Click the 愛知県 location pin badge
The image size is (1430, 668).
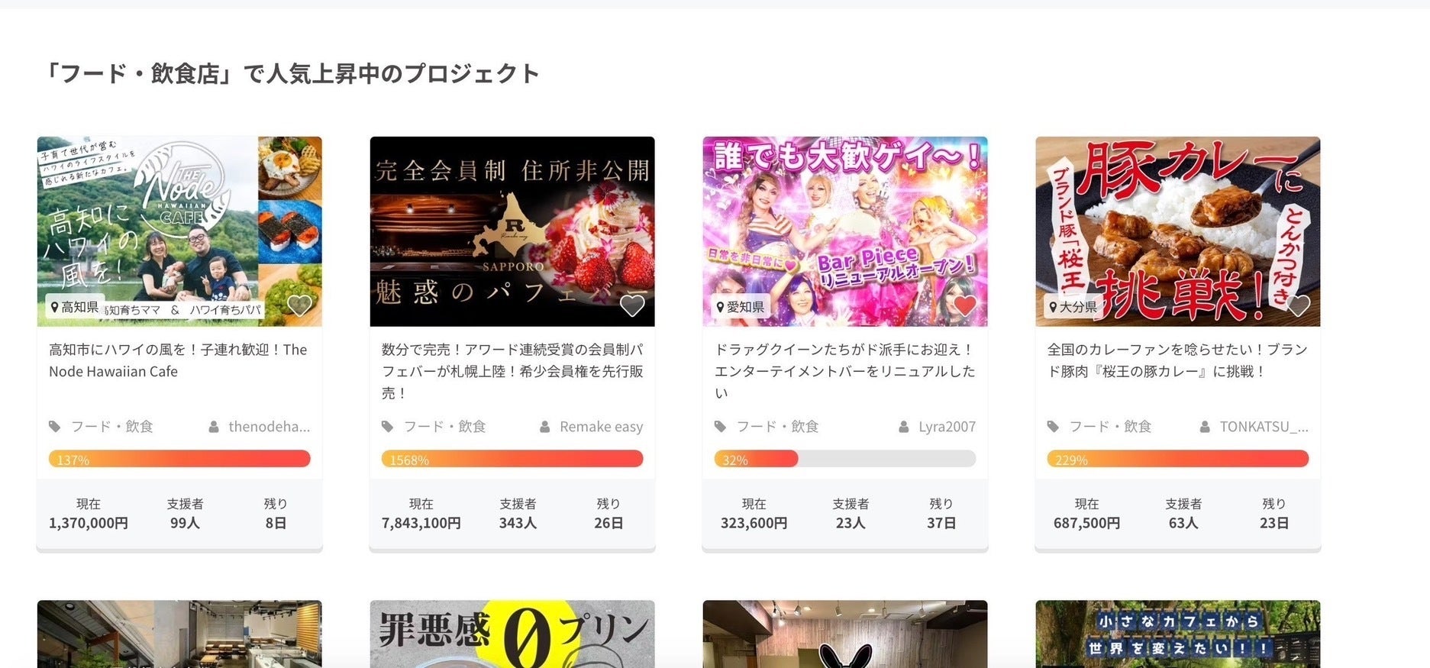click(741, 307)
